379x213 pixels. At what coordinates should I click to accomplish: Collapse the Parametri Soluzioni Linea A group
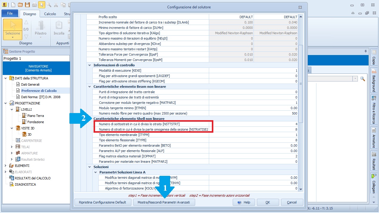tap(96, 172)
